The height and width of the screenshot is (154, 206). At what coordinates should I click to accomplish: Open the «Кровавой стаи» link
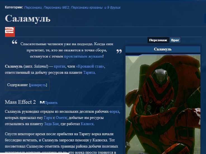tap(90, 66)
